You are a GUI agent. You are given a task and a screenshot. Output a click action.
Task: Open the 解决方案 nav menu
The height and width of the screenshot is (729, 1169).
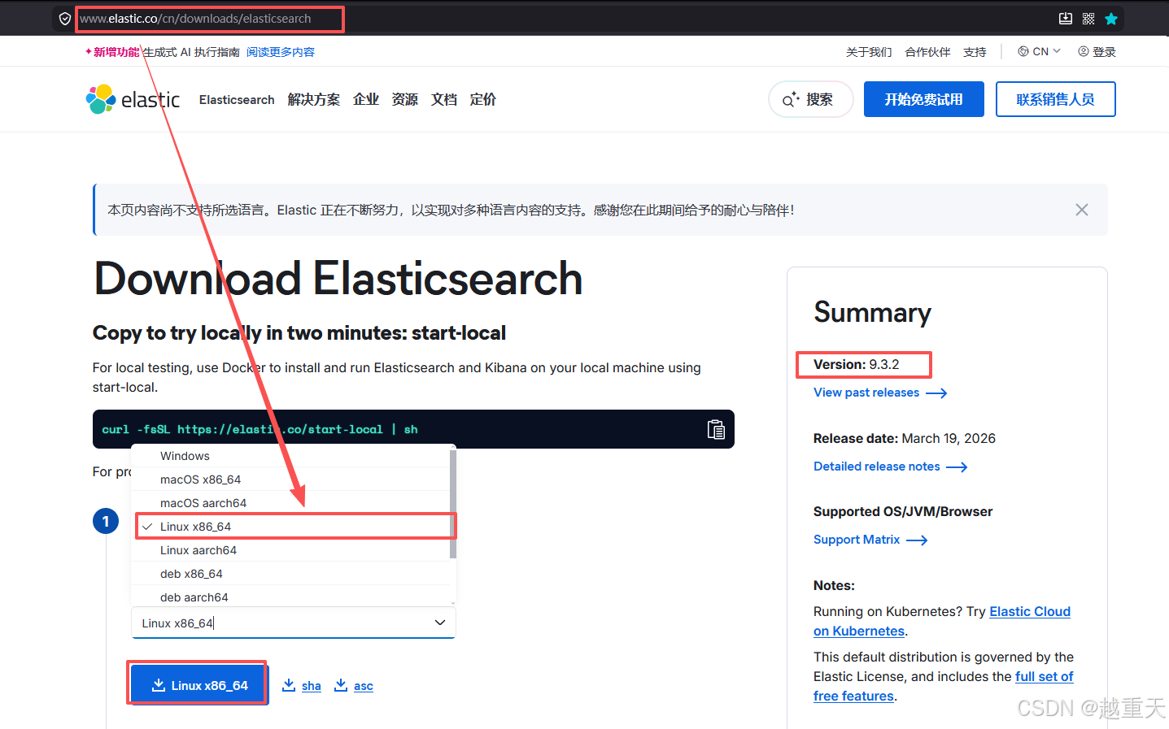tap(314, 99)
